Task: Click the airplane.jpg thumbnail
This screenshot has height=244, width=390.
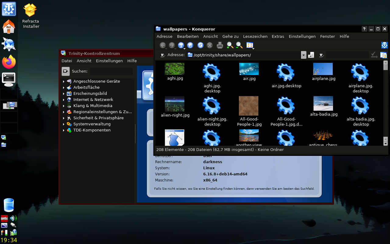Action: 323,69
